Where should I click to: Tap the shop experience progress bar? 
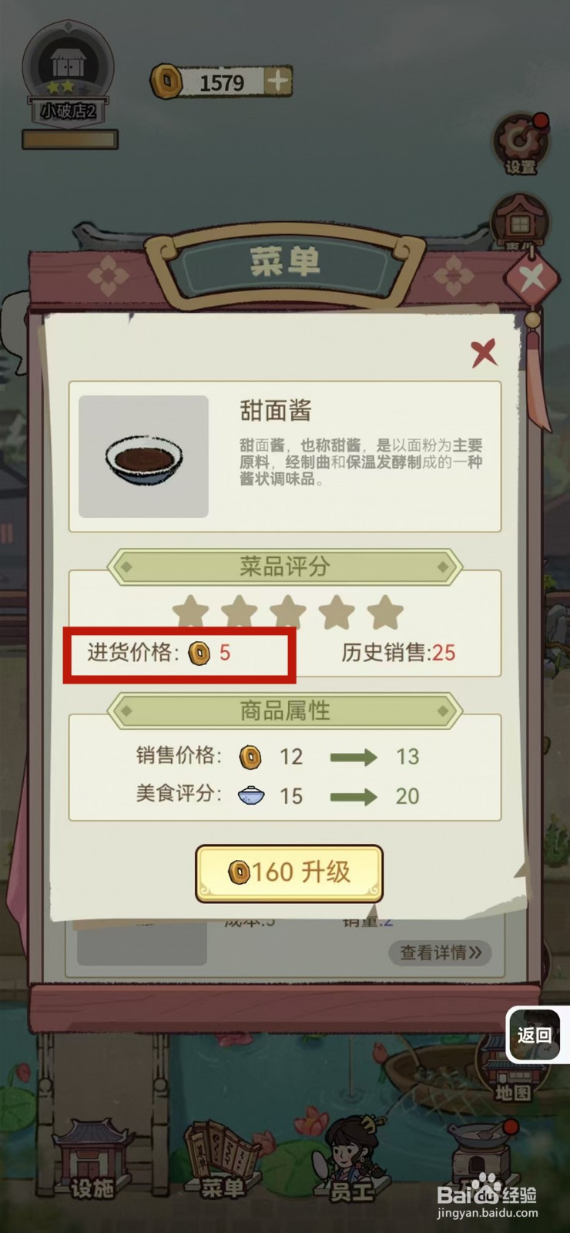[x=70, y=139]
